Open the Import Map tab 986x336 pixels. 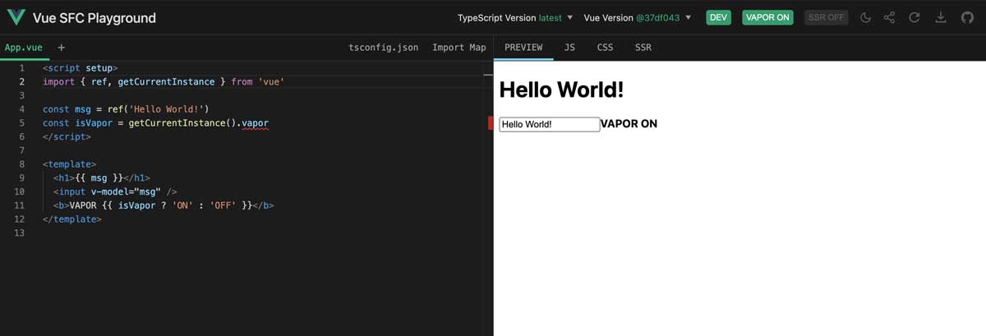[459, 48]
